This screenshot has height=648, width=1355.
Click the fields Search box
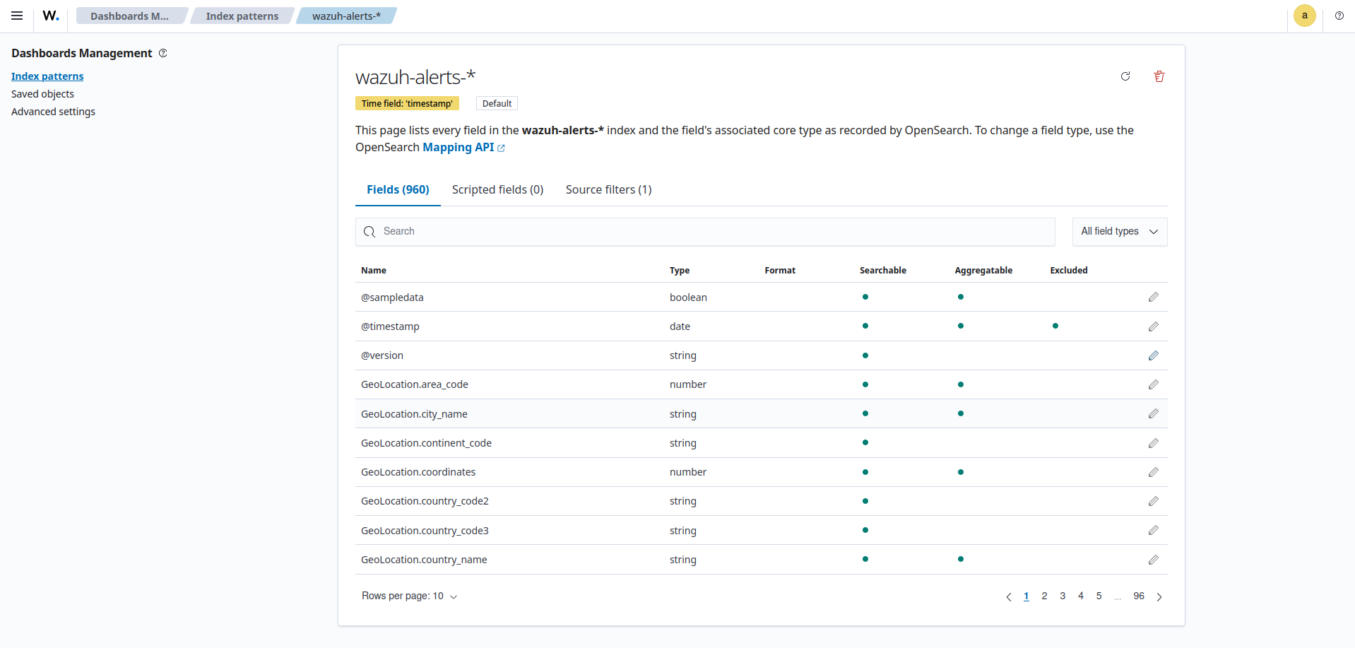(x=704, y=232)
